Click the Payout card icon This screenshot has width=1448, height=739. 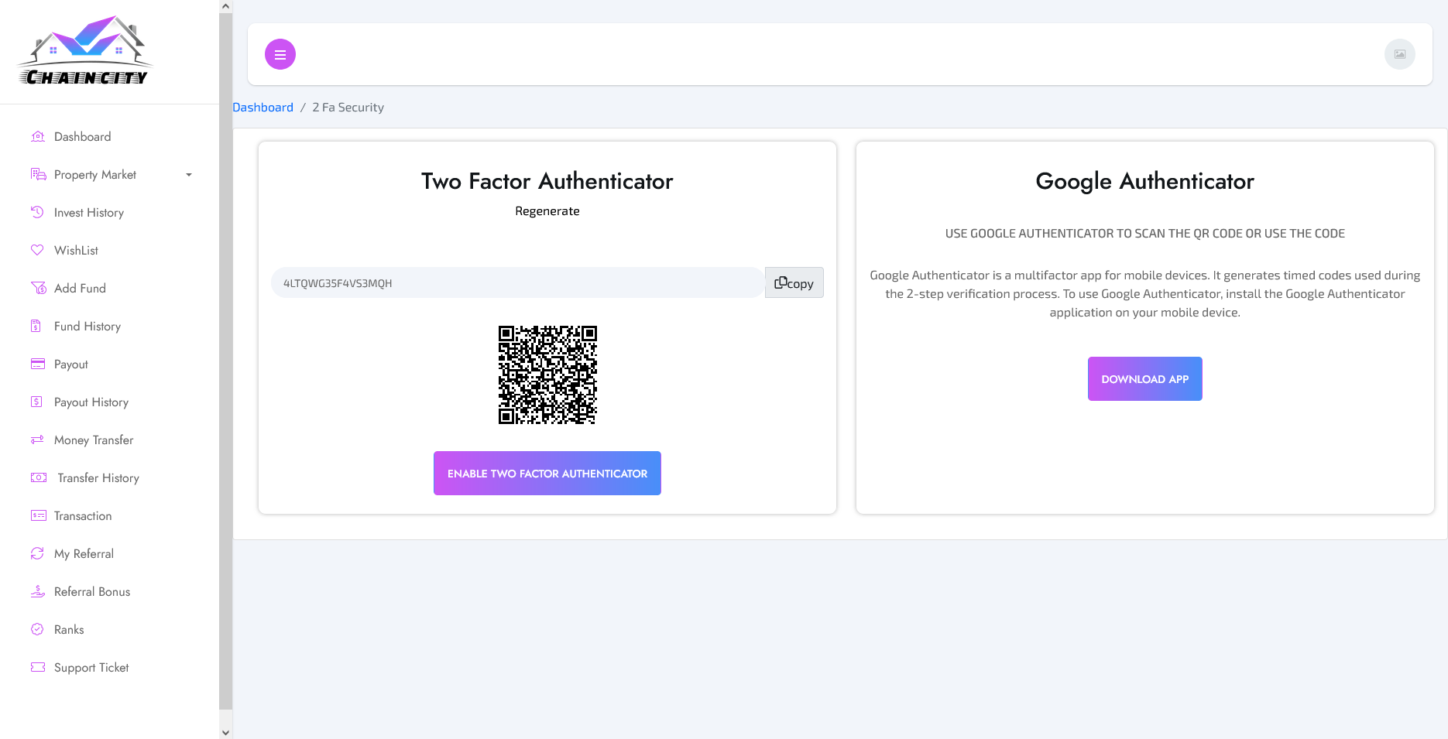point(38,364)
